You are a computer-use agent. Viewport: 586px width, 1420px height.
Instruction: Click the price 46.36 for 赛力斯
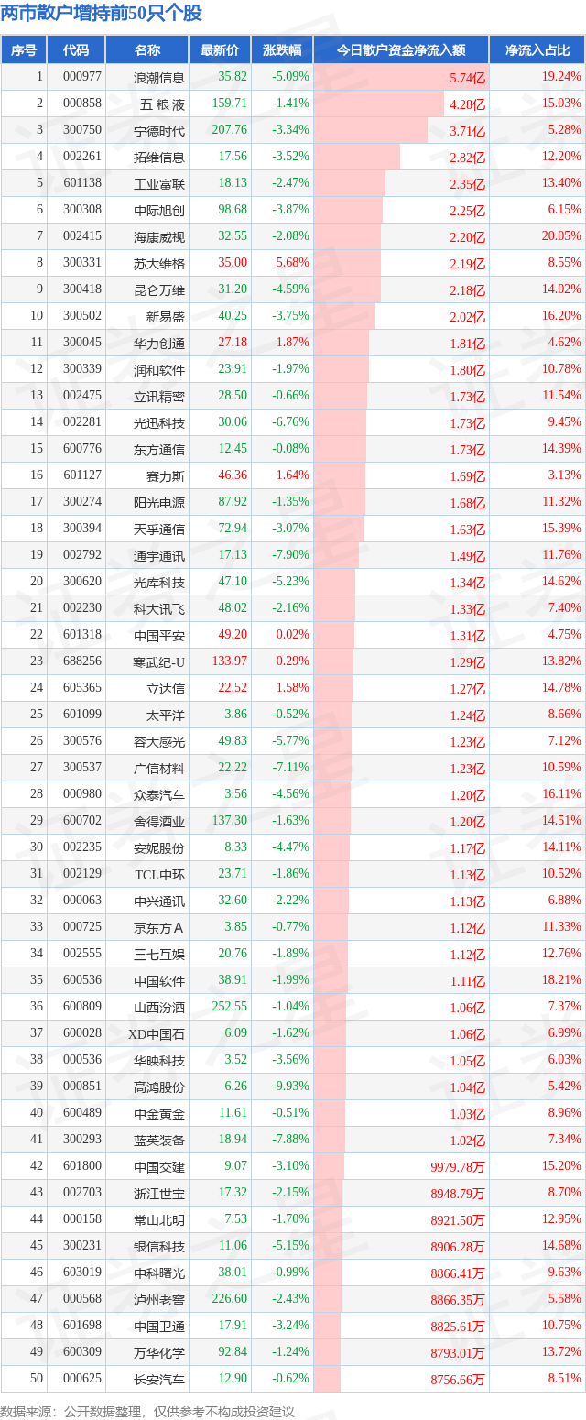click(233, 475)
